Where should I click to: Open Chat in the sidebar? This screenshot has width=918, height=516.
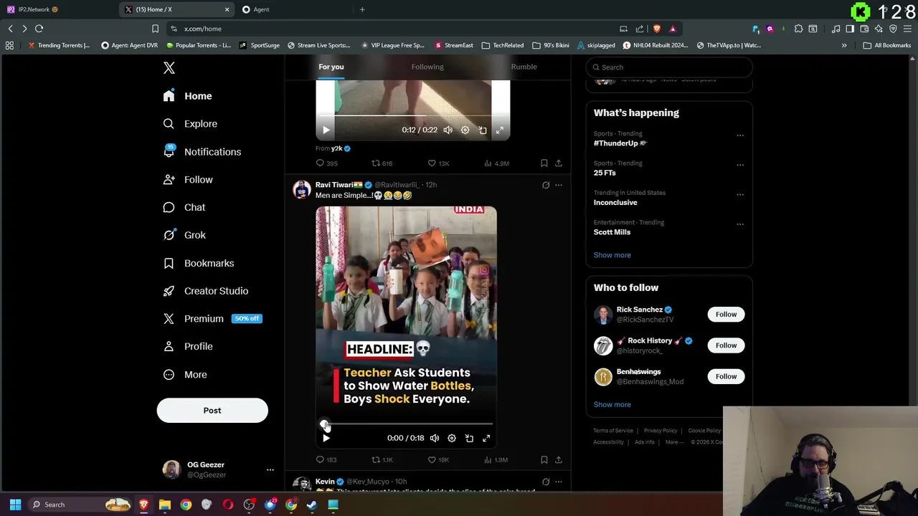184,207
